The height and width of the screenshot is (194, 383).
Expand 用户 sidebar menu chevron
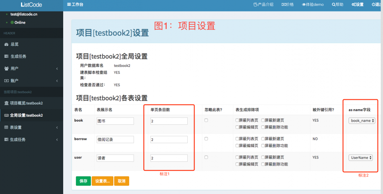57,68
